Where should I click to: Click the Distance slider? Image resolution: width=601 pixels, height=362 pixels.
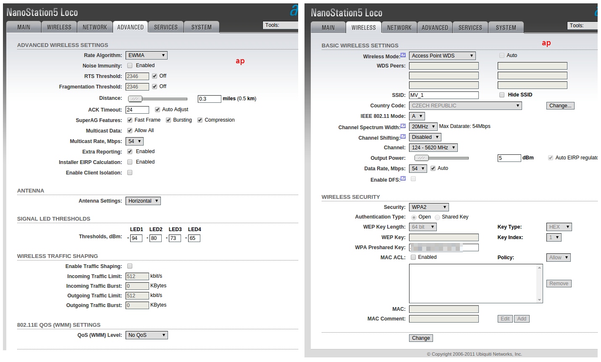157,99
